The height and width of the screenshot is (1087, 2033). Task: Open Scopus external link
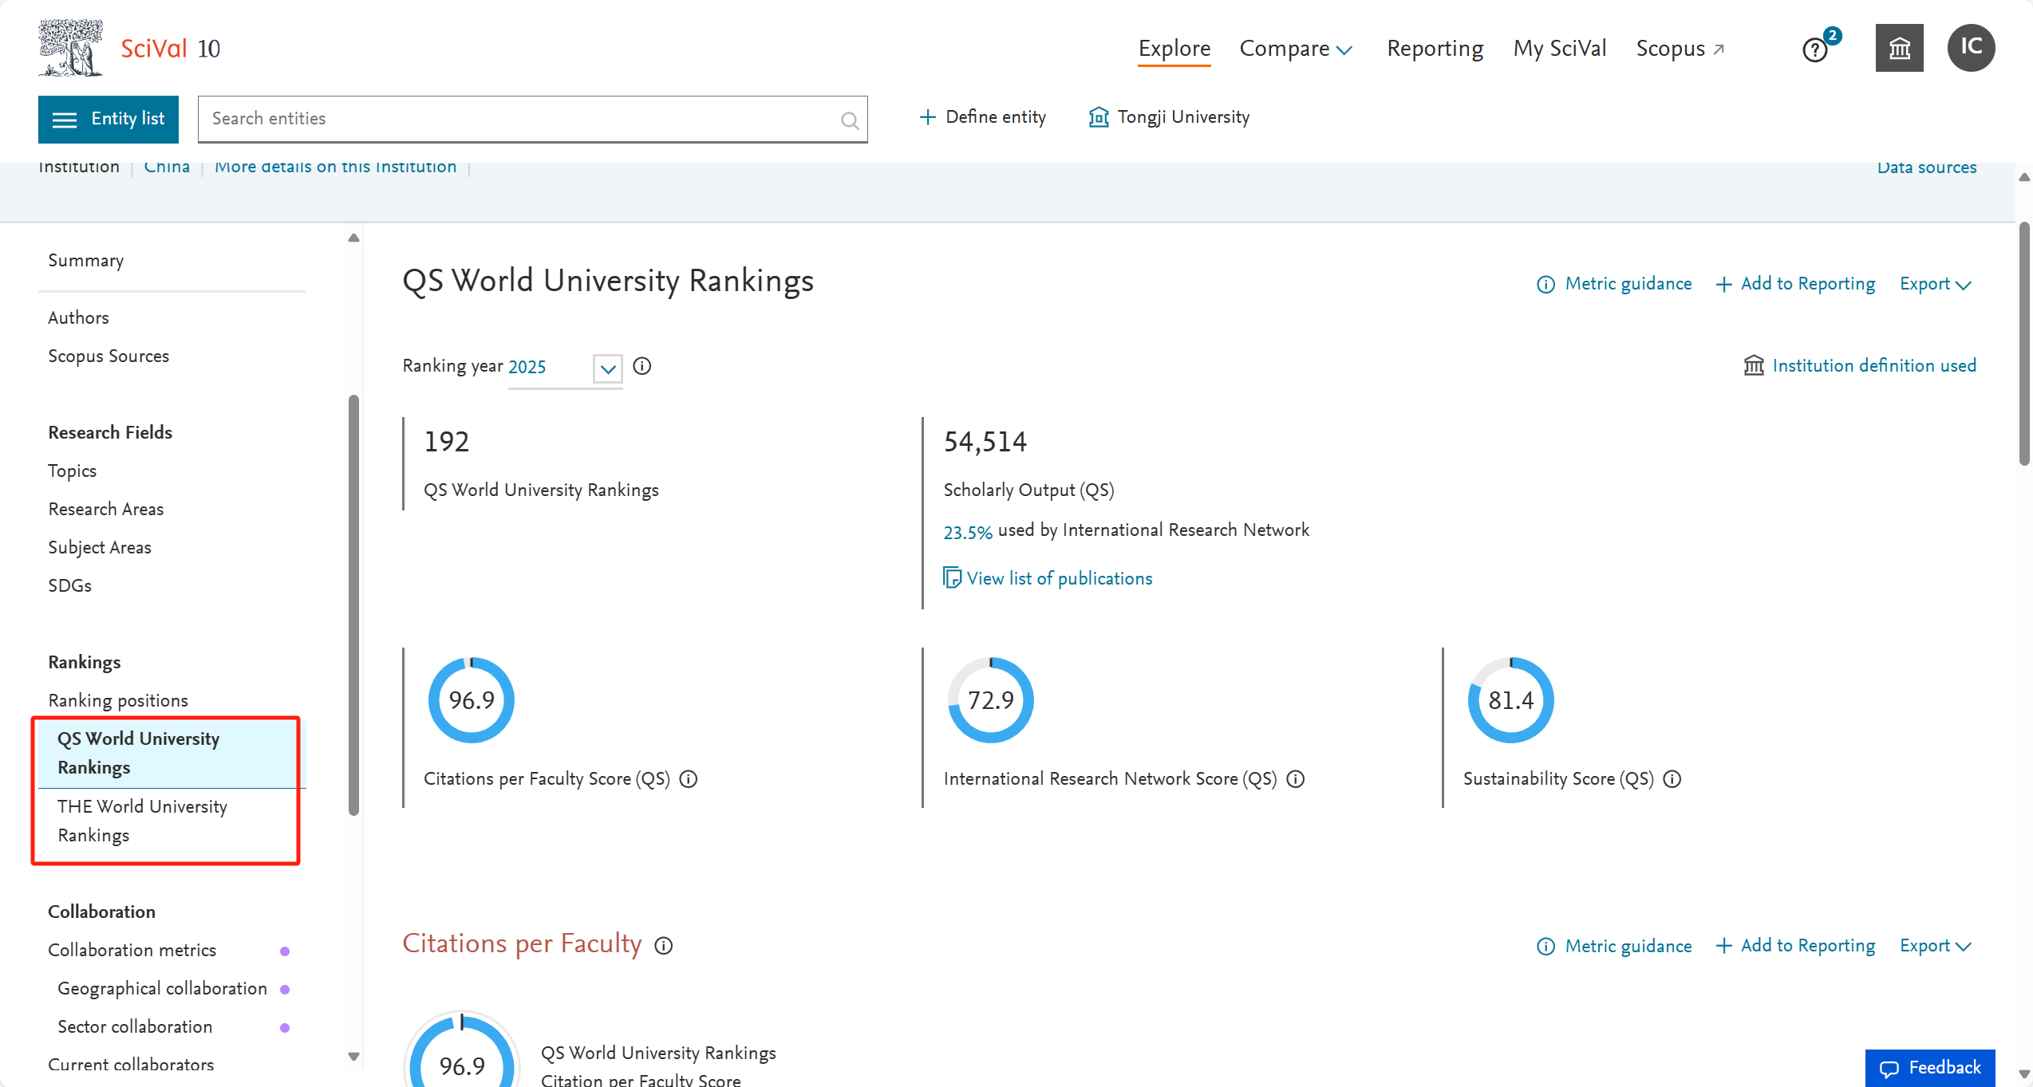[1680, 49]
